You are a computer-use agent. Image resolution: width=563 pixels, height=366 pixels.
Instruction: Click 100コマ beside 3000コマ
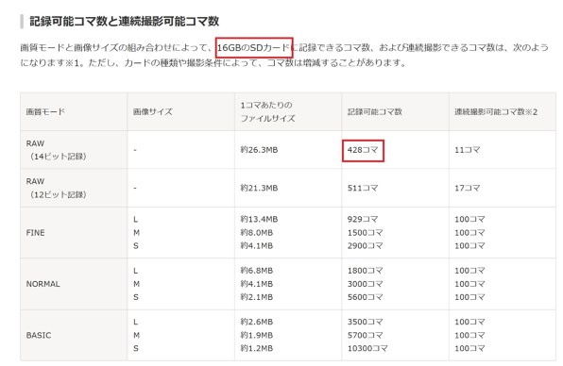coord(469,284)
